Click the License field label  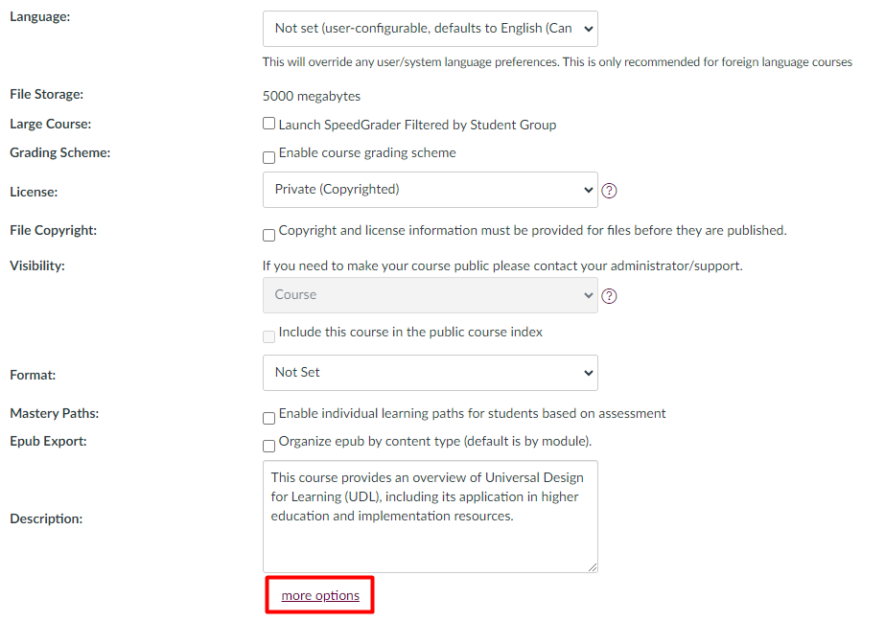tap(34, 192)
